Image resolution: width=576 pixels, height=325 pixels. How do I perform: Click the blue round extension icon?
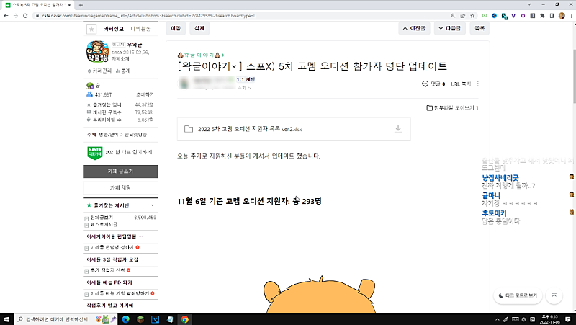[x=494, y=16]
